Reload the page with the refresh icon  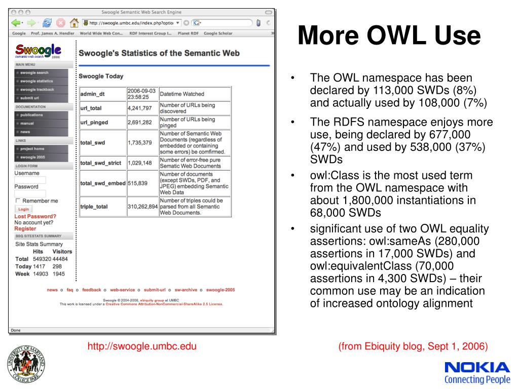point(47,23)
